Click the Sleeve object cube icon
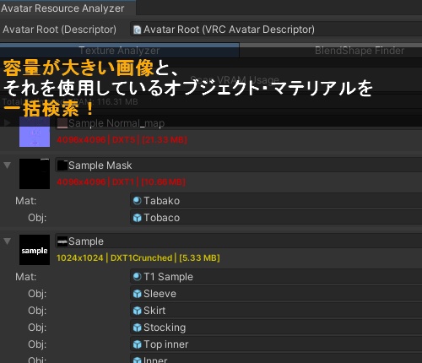The width and height of the screenshot is (422, 363). pyautogui.click(x=137, y=294)
